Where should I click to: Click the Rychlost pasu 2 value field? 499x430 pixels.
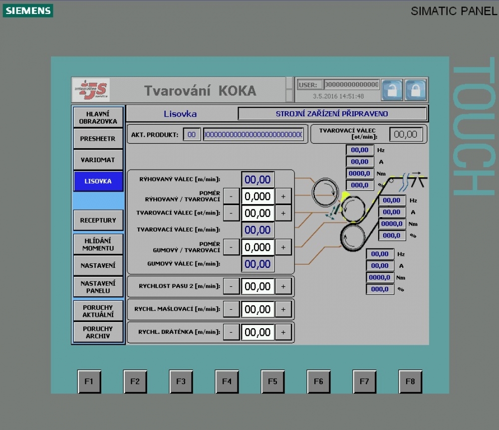click(257, 286)
